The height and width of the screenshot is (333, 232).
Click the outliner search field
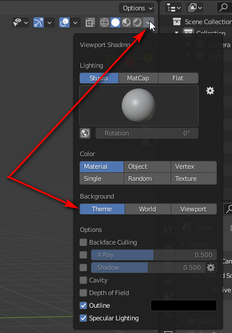coord(225,8)
